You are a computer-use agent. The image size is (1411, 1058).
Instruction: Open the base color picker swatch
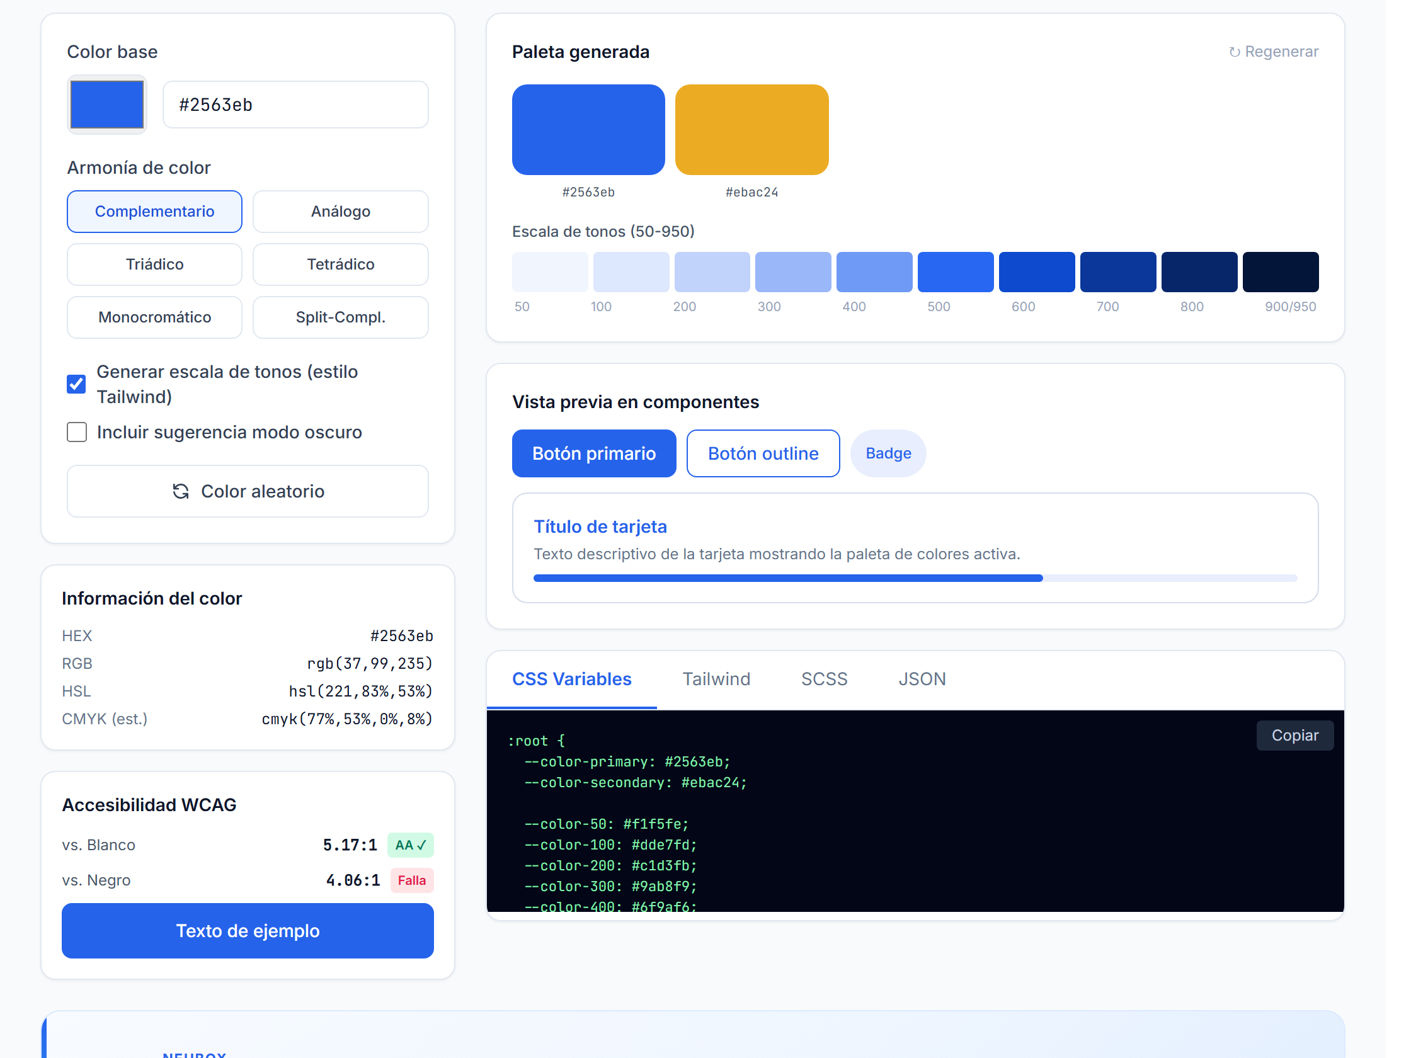[106, 105]
